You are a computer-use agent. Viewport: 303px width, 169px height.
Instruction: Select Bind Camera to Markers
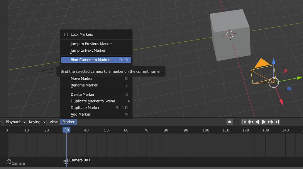click(96, 60)
